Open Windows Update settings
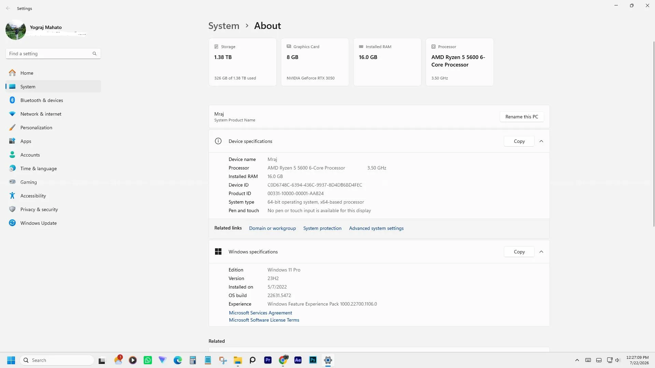The width and height of the screenshot is (655, 368). coord(53,223)
